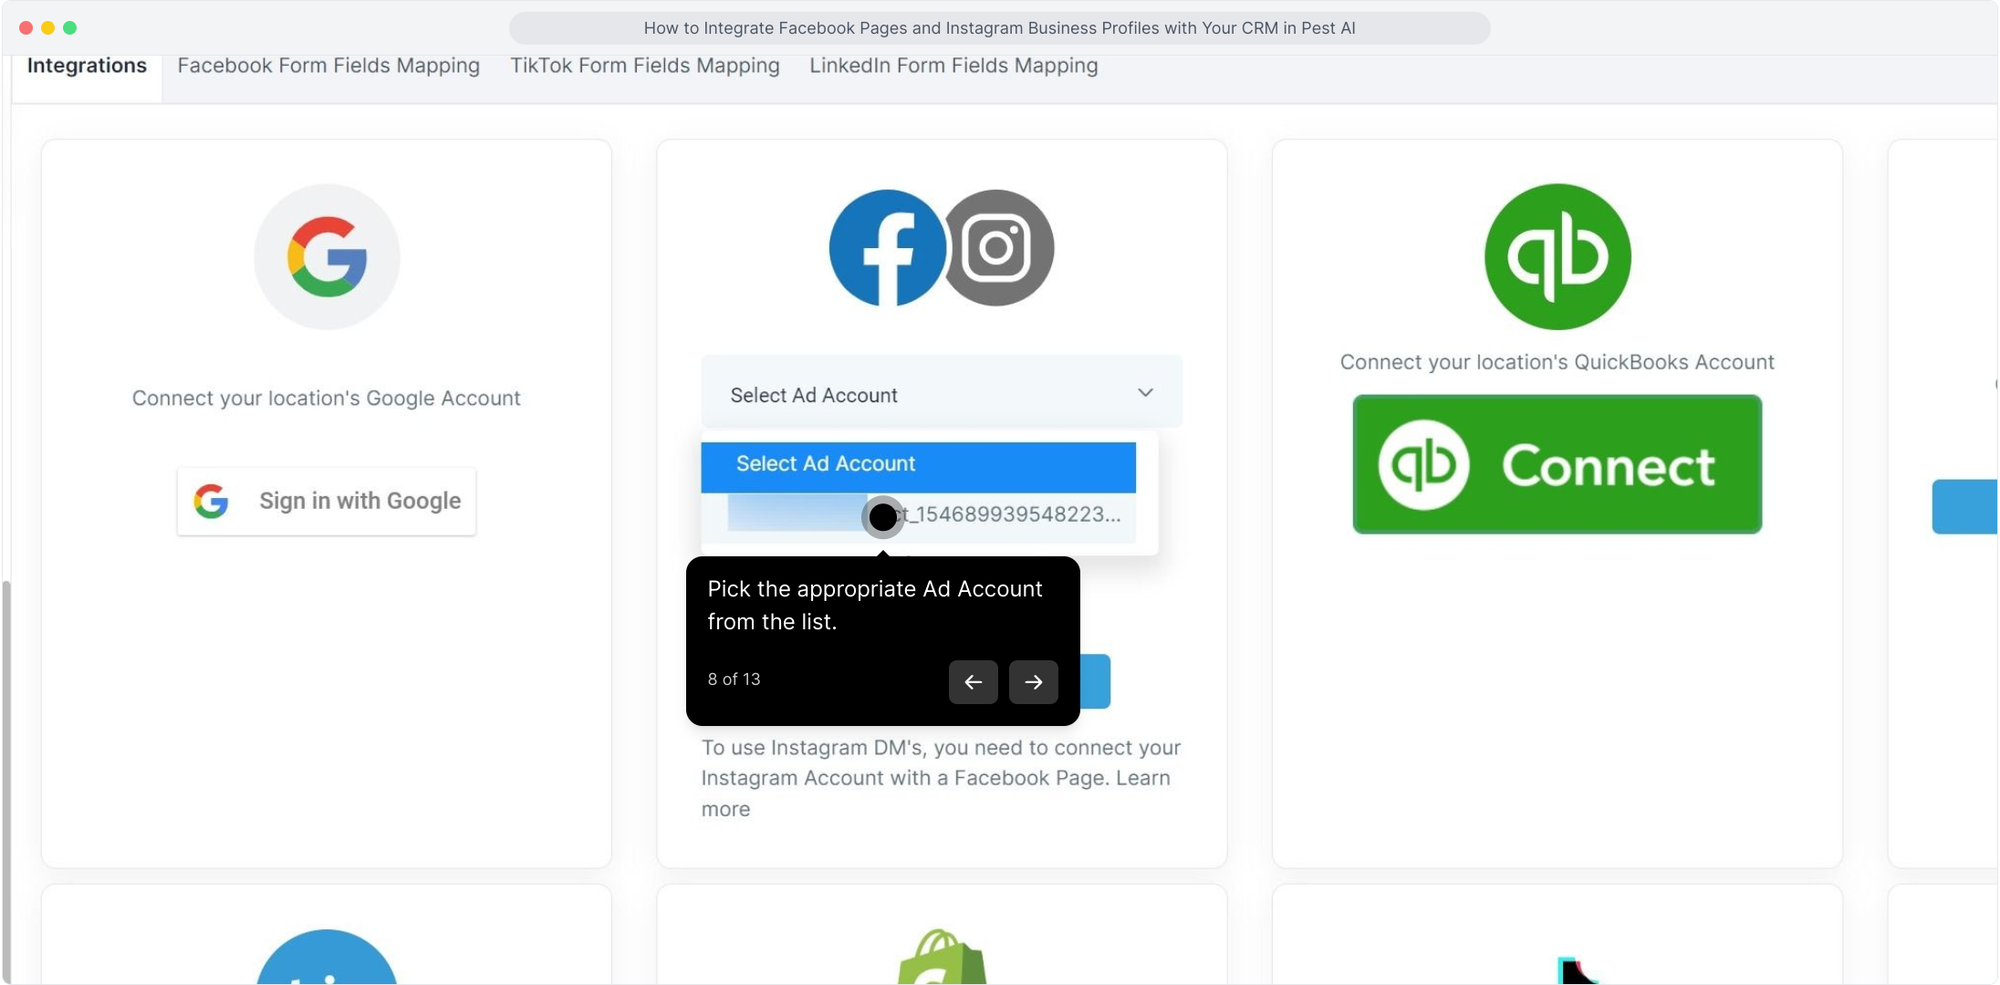The image size is (2000, 985).
Task: Click the page title bar text
Action: pyautogui.click(x=999, y=28)
